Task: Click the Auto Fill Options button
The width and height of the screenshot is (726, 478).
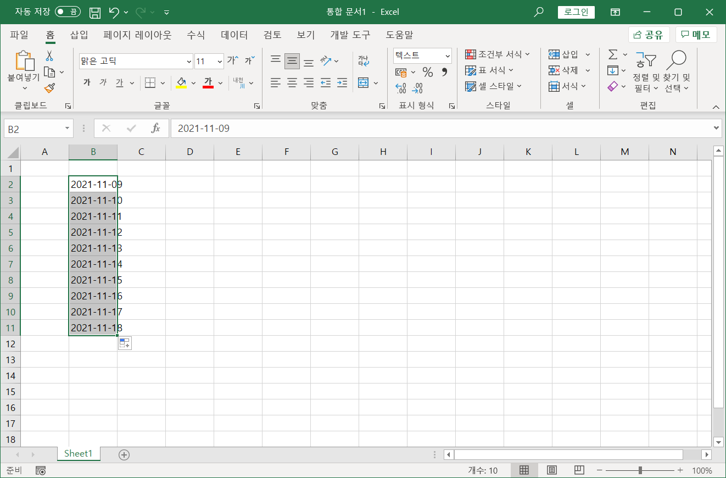Action: 125,343
